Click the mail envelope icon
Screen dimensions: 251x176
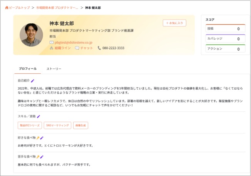point(51,42)
